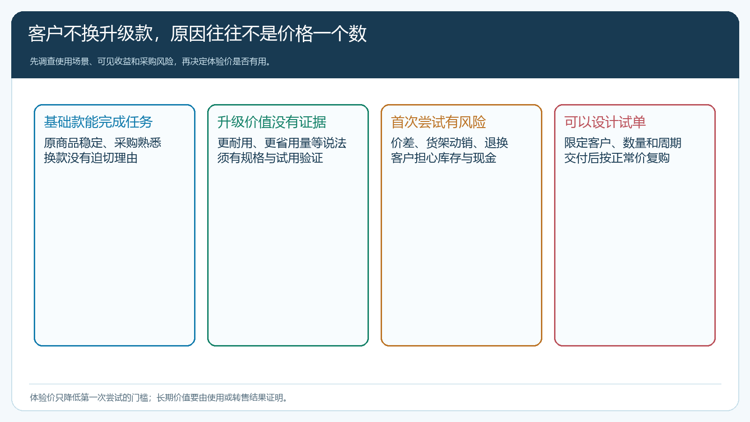The height and width of the screenshot is (422, 750).
Task: Click the card heading 可以设计试单
Action: pos(605,122)
